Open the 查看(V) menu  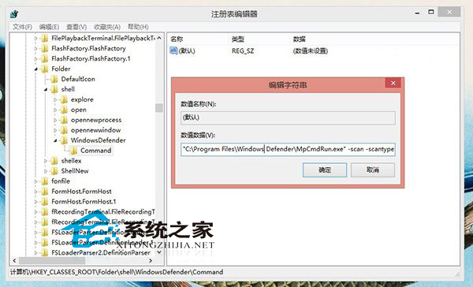point(76,27)
